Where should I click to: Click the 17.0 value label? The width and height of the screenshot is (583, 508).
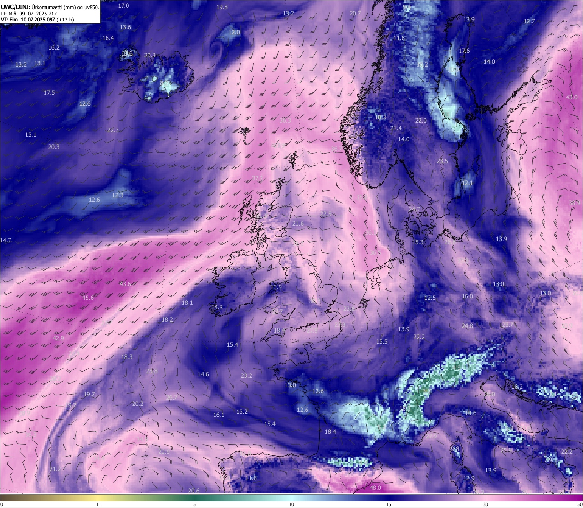123,6
